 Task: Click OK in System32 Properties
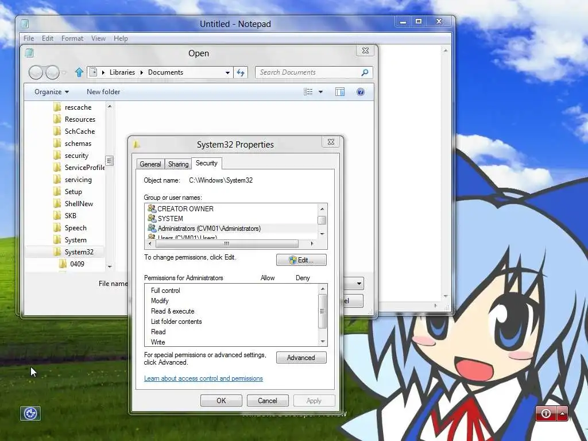pos(221,400)
